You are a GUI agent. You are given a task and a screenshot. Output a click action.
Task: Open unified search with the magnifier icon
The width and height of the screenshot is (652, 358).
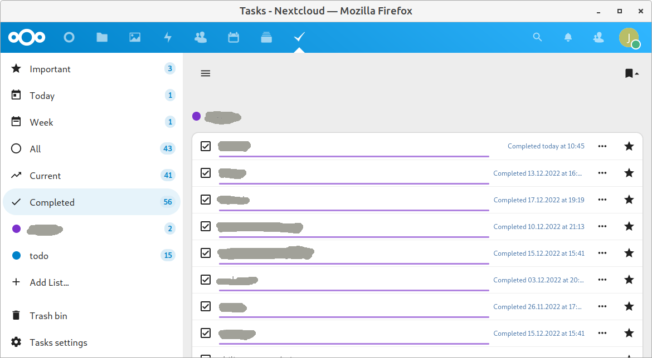click(537, 37)
